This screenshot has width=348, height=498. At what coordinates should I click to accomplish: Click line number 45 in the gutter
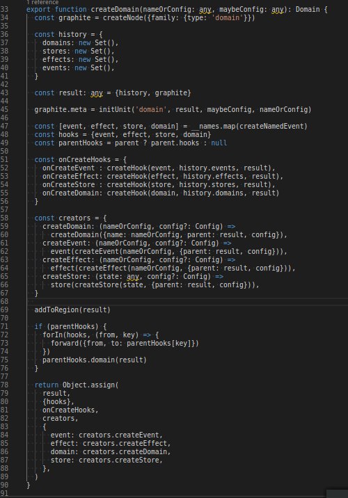pos(4,110)
